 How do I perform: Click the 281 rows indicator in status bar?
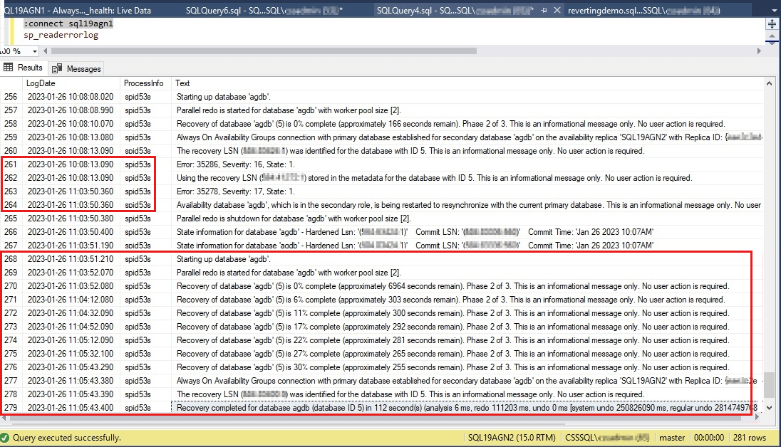click(752, 437)
